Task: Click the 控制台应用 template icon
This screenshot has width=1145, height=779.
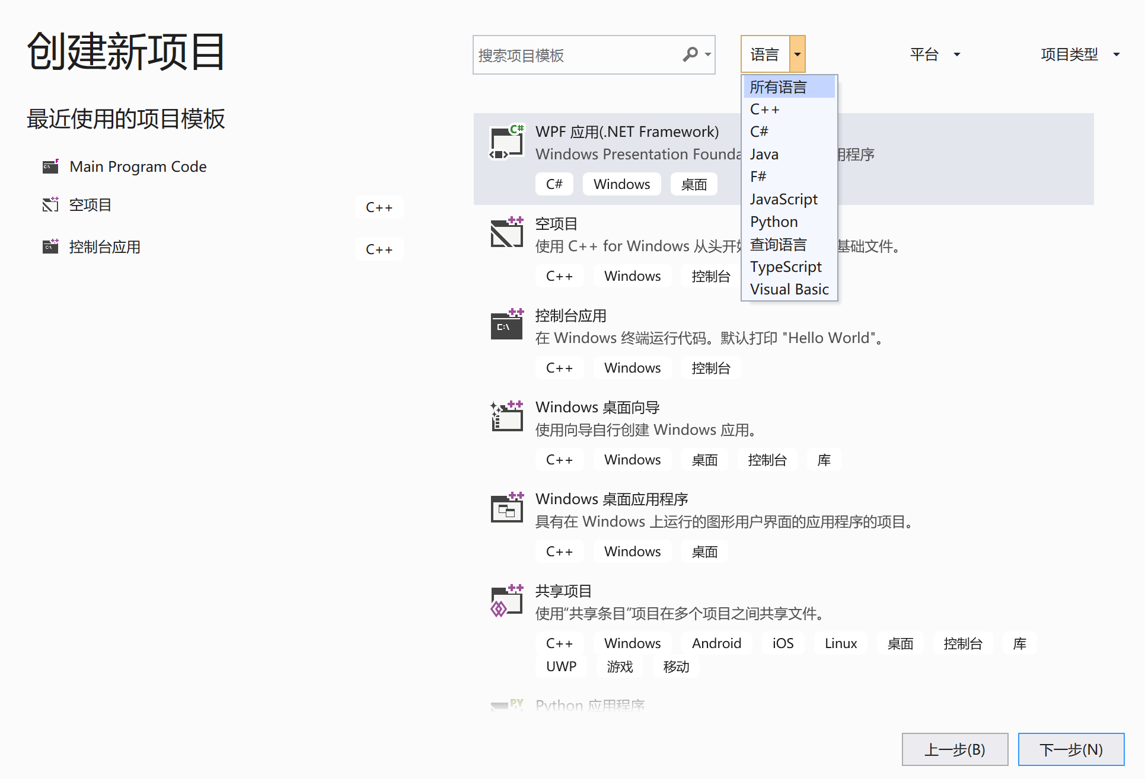Action: [507, 325]
